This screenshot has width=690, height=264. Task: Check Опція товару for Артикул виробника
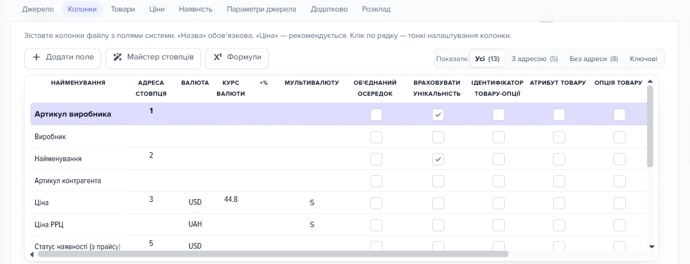pos(620,114)
